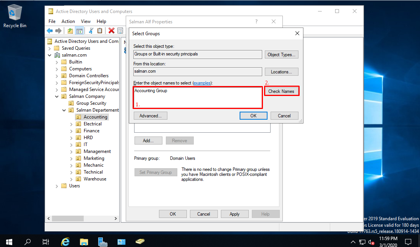The width and height of the screenshot is (420, 247).
Task: Click the object names text box
Action: [198, 97]
